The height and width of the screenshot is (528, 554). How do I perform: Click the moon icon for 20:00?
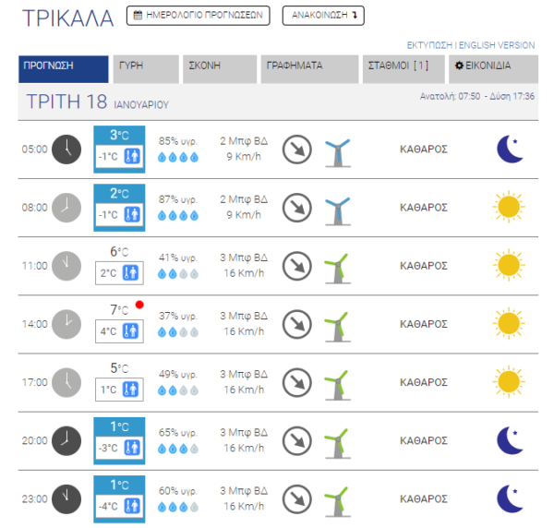coord(509,439)
